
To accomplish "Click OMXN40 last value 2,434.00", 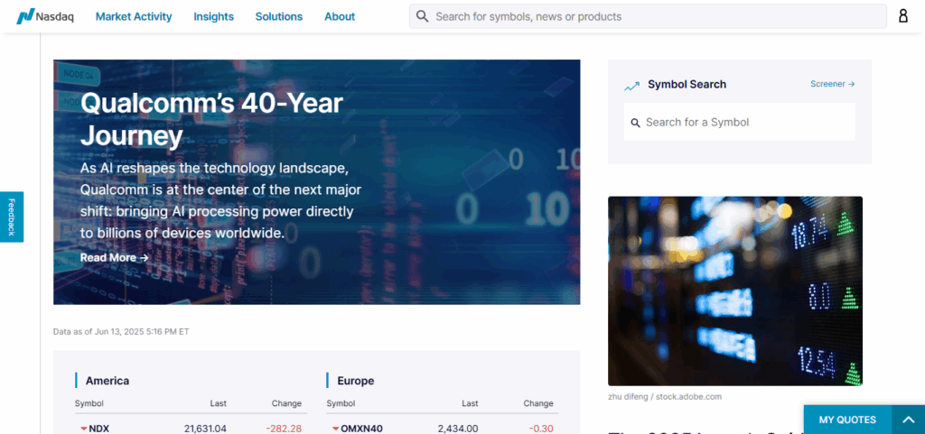I will (458, 429).
